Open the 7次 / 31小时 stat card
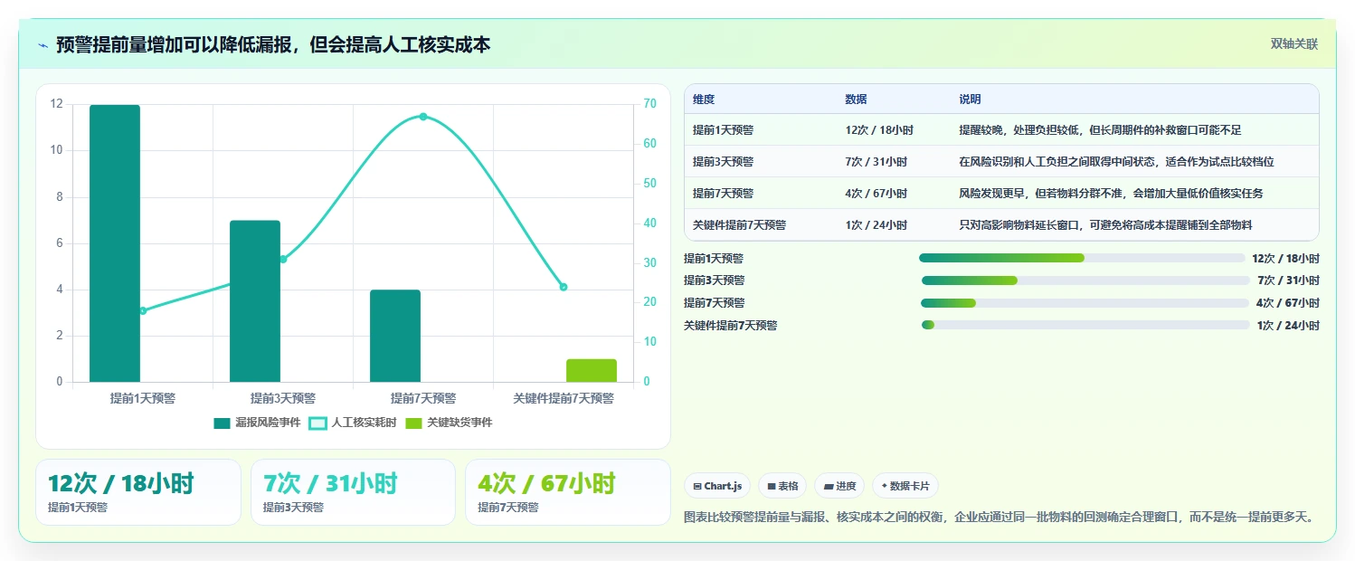 pyautogui.click(x=353, y=492)
